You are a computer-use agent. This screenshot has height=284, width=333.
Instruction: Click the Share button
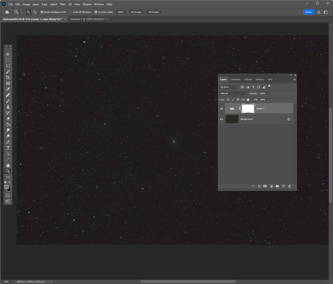click(308, 12)
